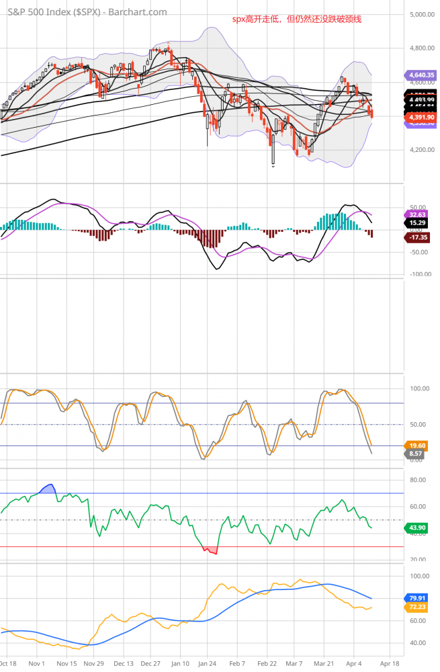Click the purple 32.63 MACD tag
440x672 pixels.
tap(419, 214)
